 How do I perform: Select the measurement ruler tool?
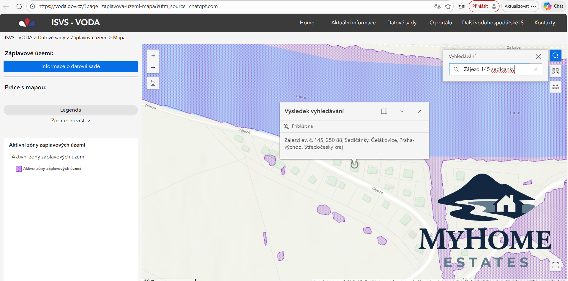[x=555, y=87]
